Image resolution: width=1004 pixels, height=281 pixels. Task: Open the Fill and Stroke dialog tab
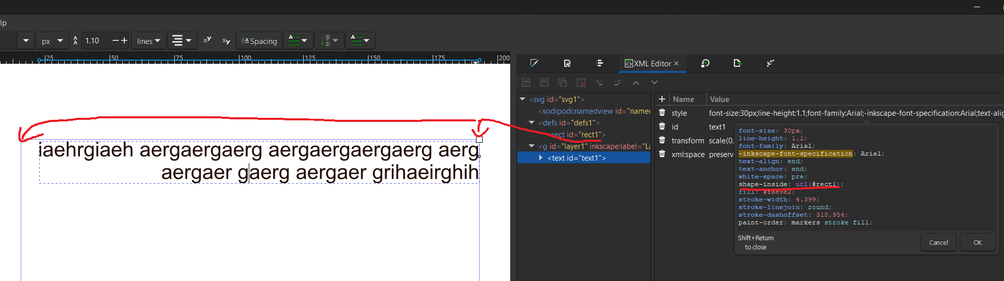(x=534, y=63)
